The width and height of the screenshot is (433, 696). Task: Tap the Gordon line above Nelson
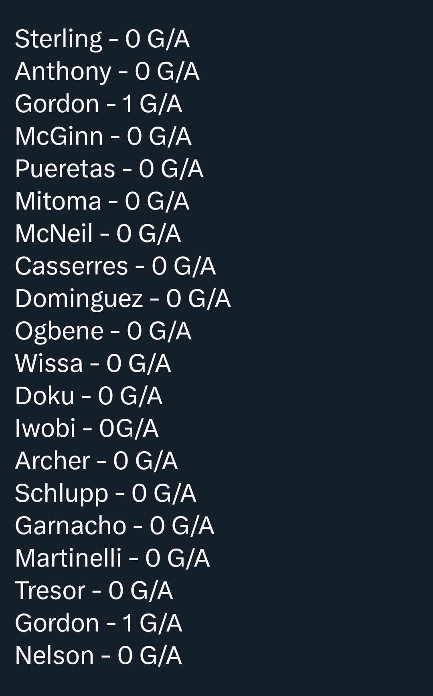pos(98,623)
